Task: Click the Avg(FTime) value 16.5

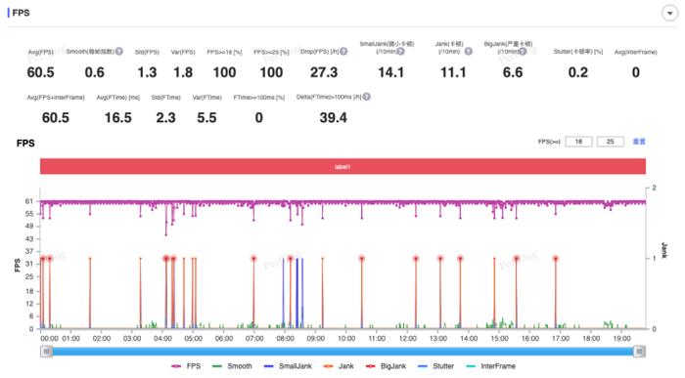Action: click(118, 118)
